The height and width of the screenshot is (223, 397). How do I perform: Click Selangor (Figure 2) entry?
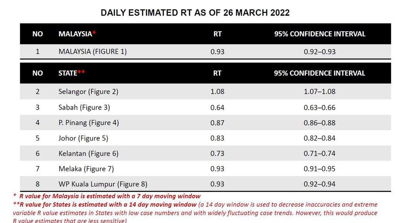click(x=88, y=91)
